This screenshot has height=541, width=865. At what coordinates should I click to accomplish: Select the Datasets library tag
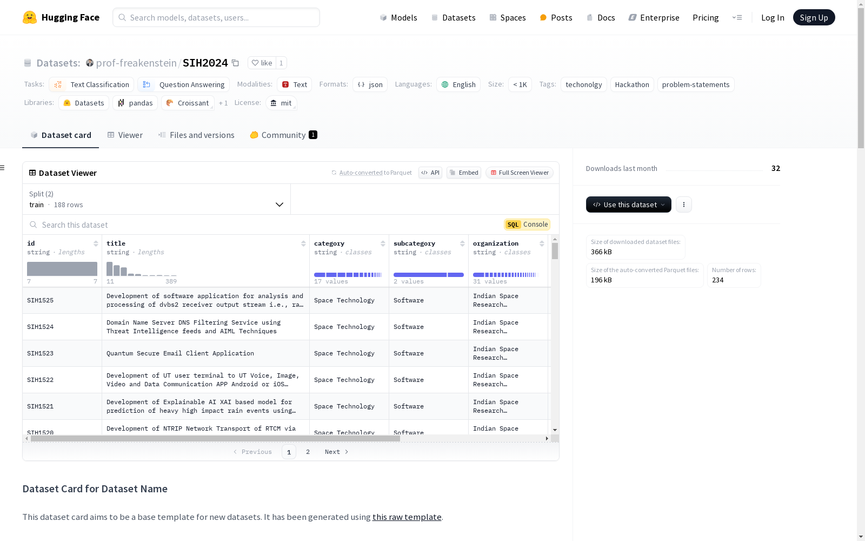(84, 103)
